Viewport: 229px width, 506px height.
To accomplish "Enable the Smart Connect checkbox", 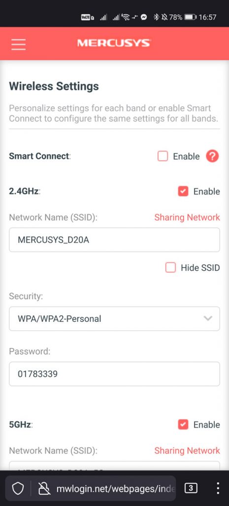I will click(163, 157).
